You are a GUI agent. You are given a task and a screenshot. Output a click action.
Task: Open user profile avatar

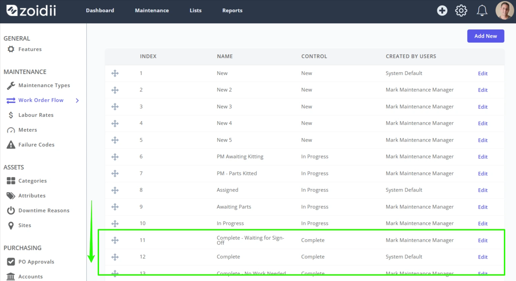[x=505, y=10]
